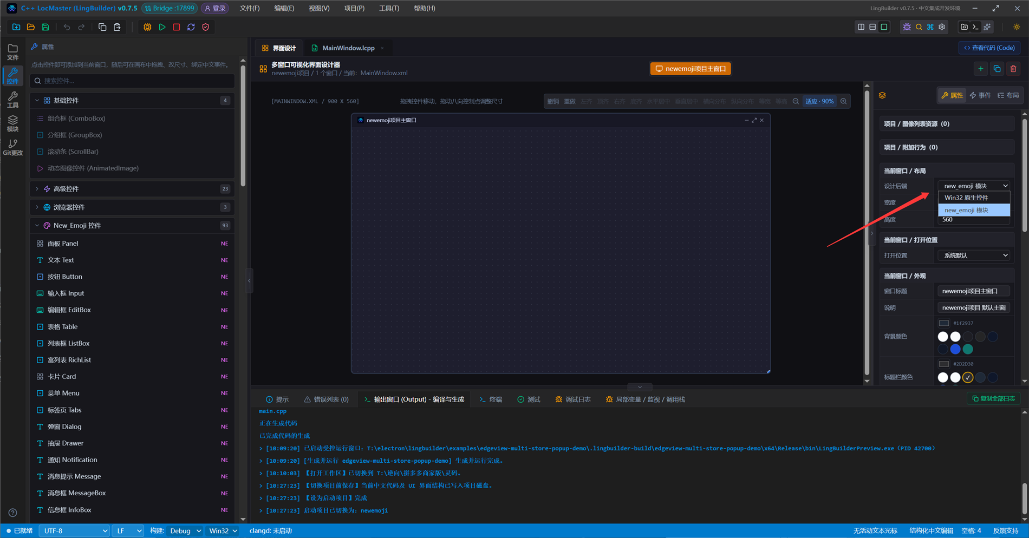The height and width of the screenshot is (538, 1029).
Task: Switch to the MainWindow.lcpp tab
Action: [x=348, y=48]
